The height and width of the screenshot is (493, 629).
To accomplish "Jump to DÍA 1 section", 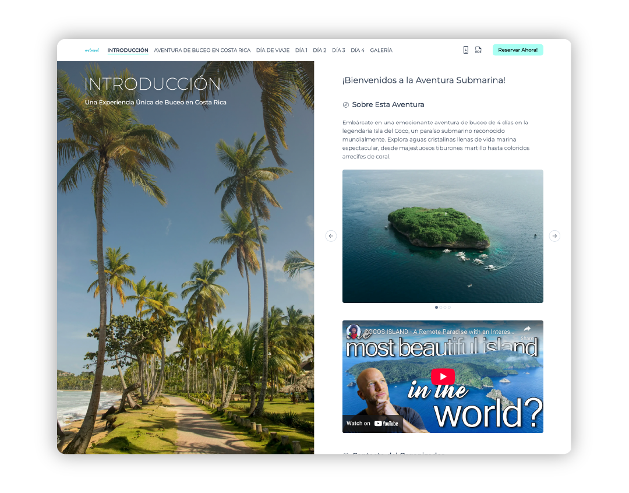I will [x=301, y=50].
